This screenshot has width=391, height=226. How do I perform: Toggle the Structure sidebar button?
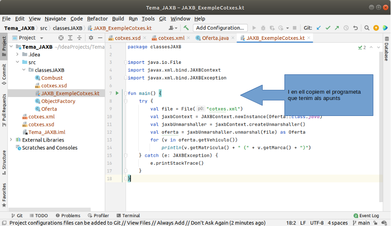4,163
